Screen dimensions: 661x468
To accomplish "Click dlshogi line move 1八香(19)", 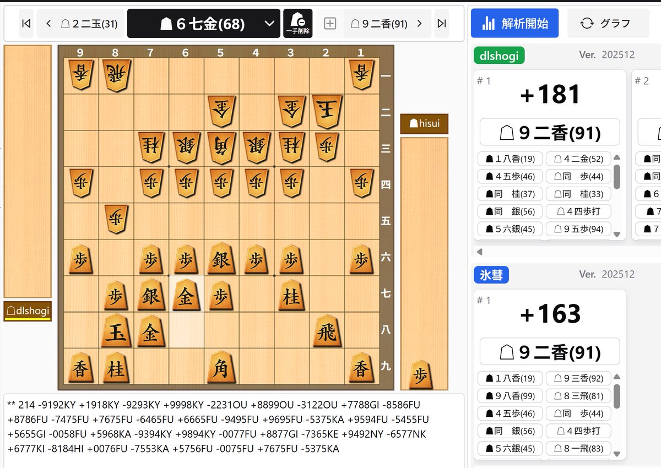I will pos(510,159).
